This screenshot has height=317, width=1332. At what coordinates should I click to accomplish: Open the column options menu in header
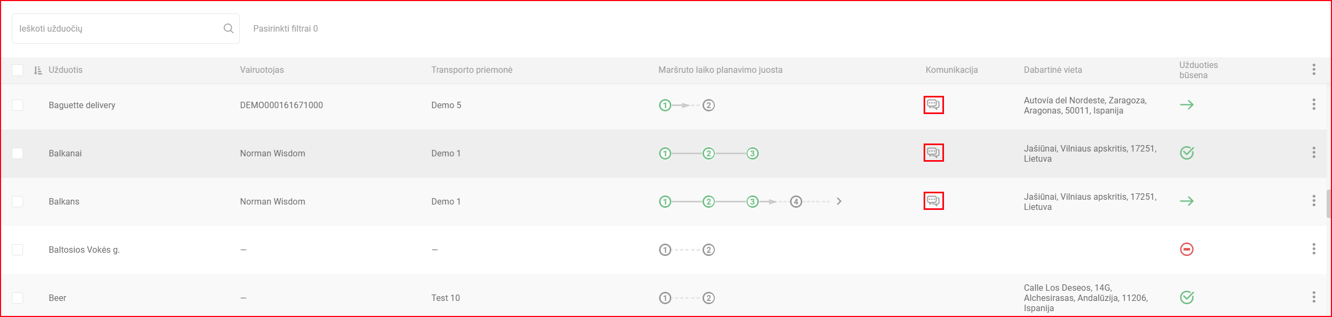click(x=1314, y=70)
